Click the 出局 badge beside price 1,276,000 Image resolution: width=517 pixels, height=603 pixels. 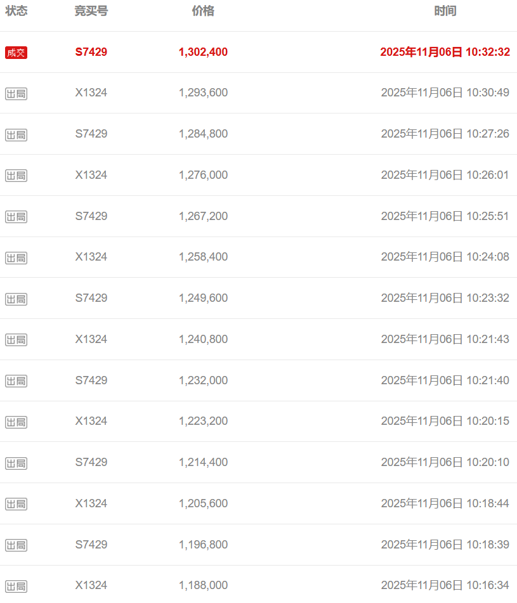[x=16, y=176]
